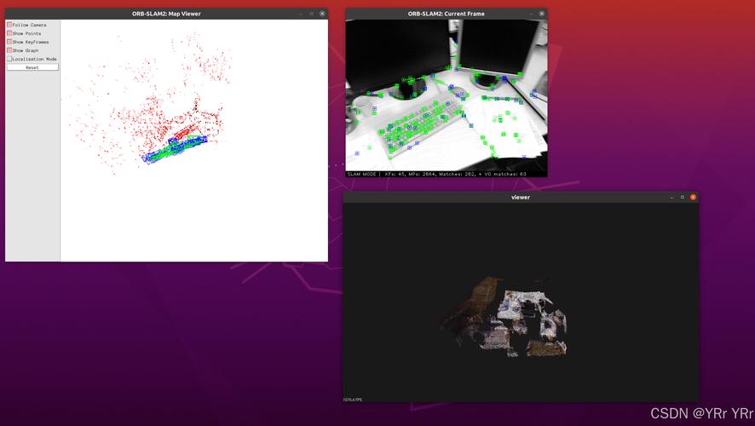Toggle Show KeyFrames in Map Viewer
Viewport: 755px width, 426px height.
10,42
